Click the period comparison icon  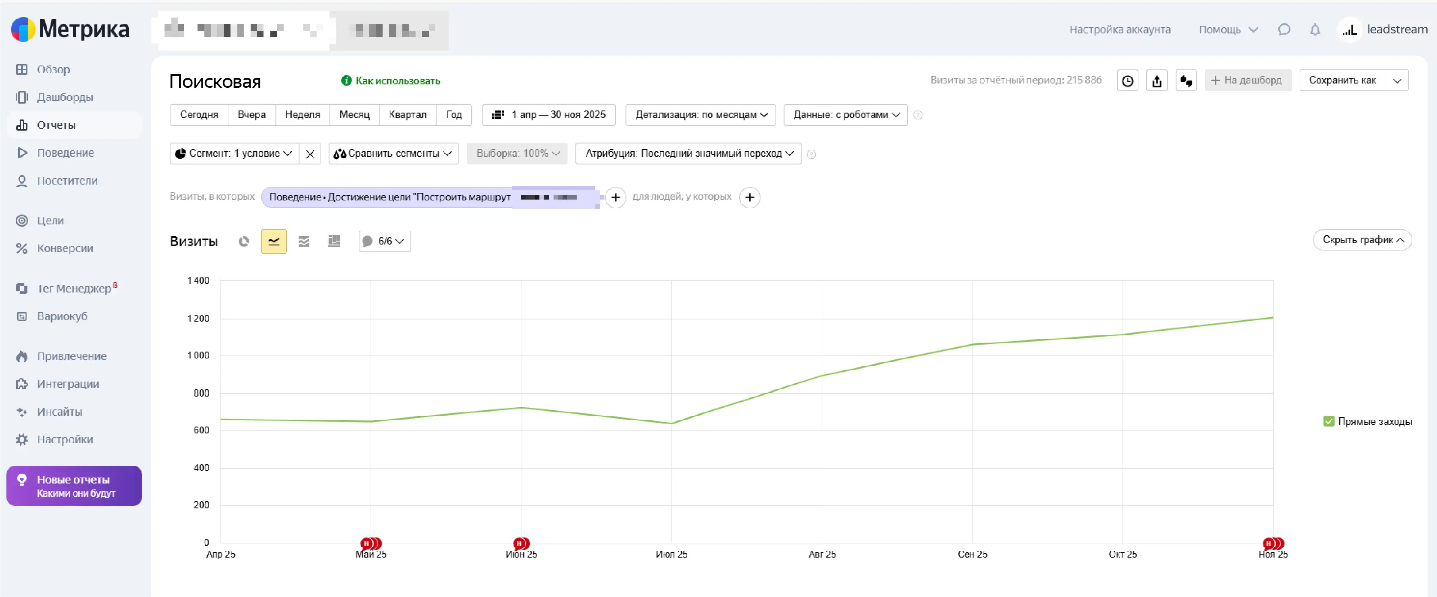[x=1186, y=81]
